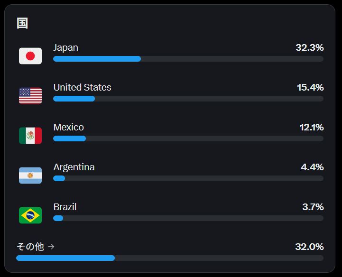This screenshot has height=277, width=342.
Task: Click the 国 section heading
Action: (22, 23)
